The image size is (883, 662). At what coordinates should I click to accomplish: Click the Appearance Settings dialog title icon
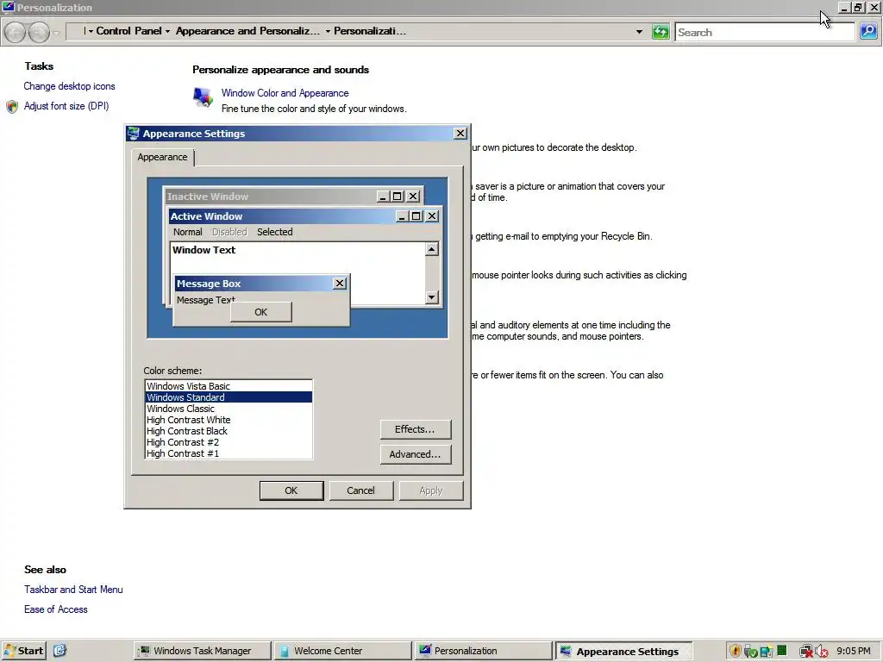click(134, 134)
